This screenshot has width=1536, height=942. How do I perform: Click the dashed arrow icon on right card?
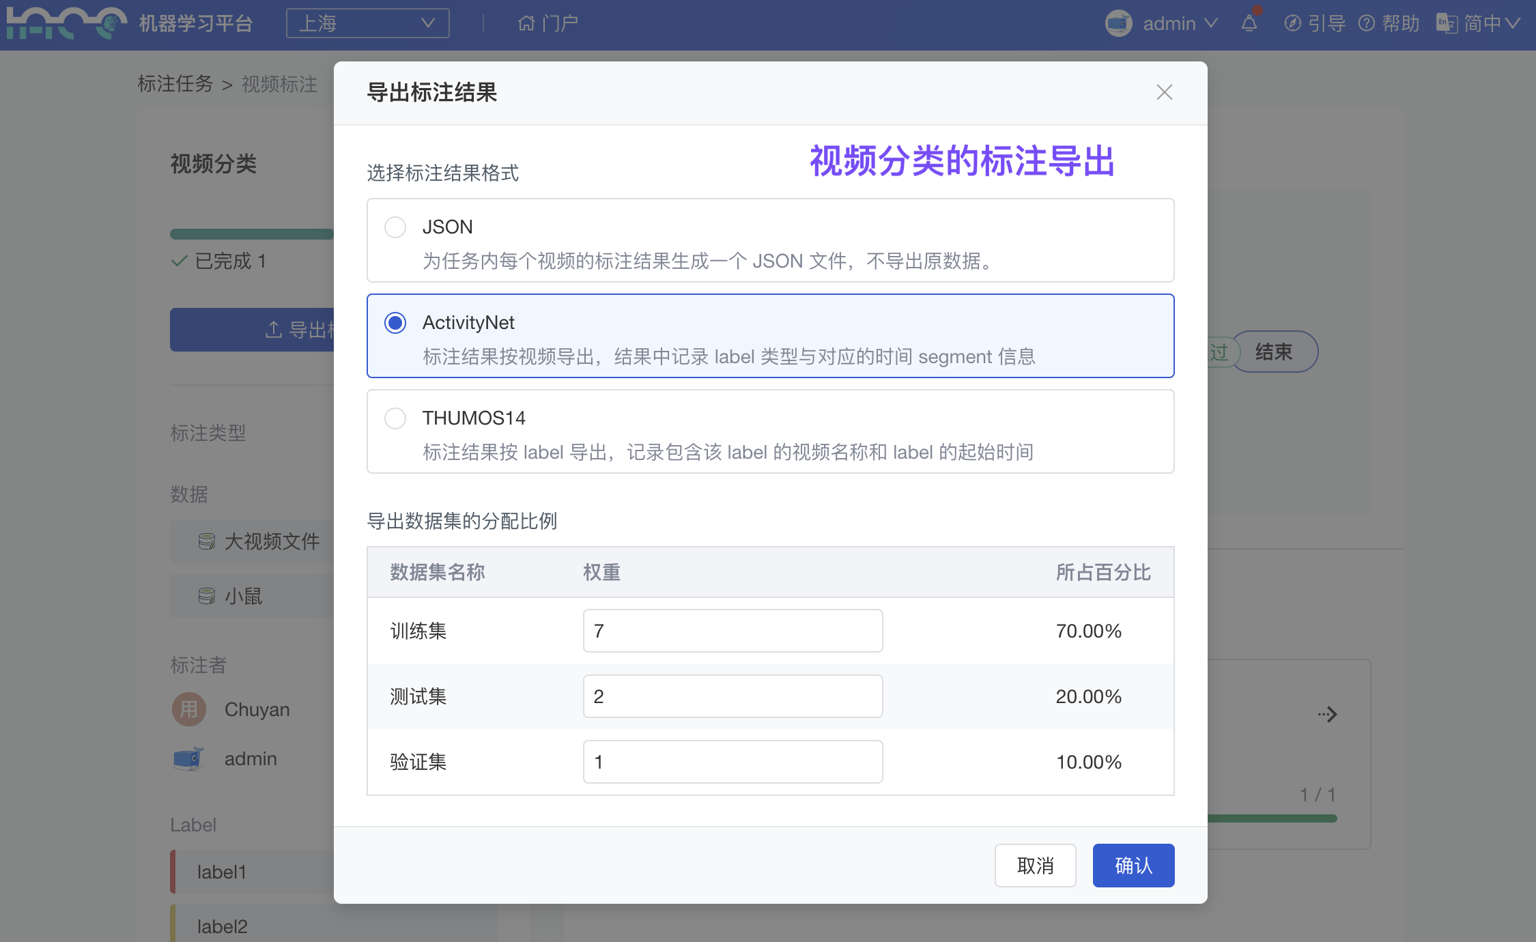coord(1327,715)
